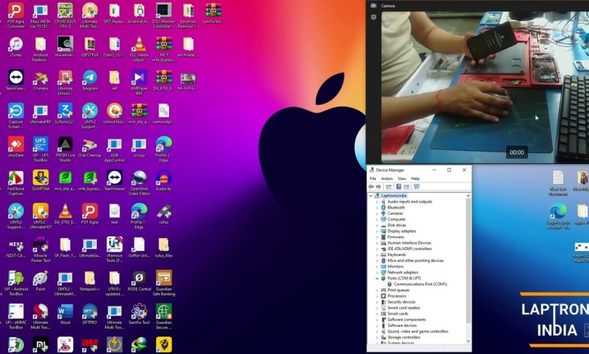This screenshot has width=589, height=354.
Task: Select the Keyboards tree item
Action: pyautogui.click(x=396, y=255)
